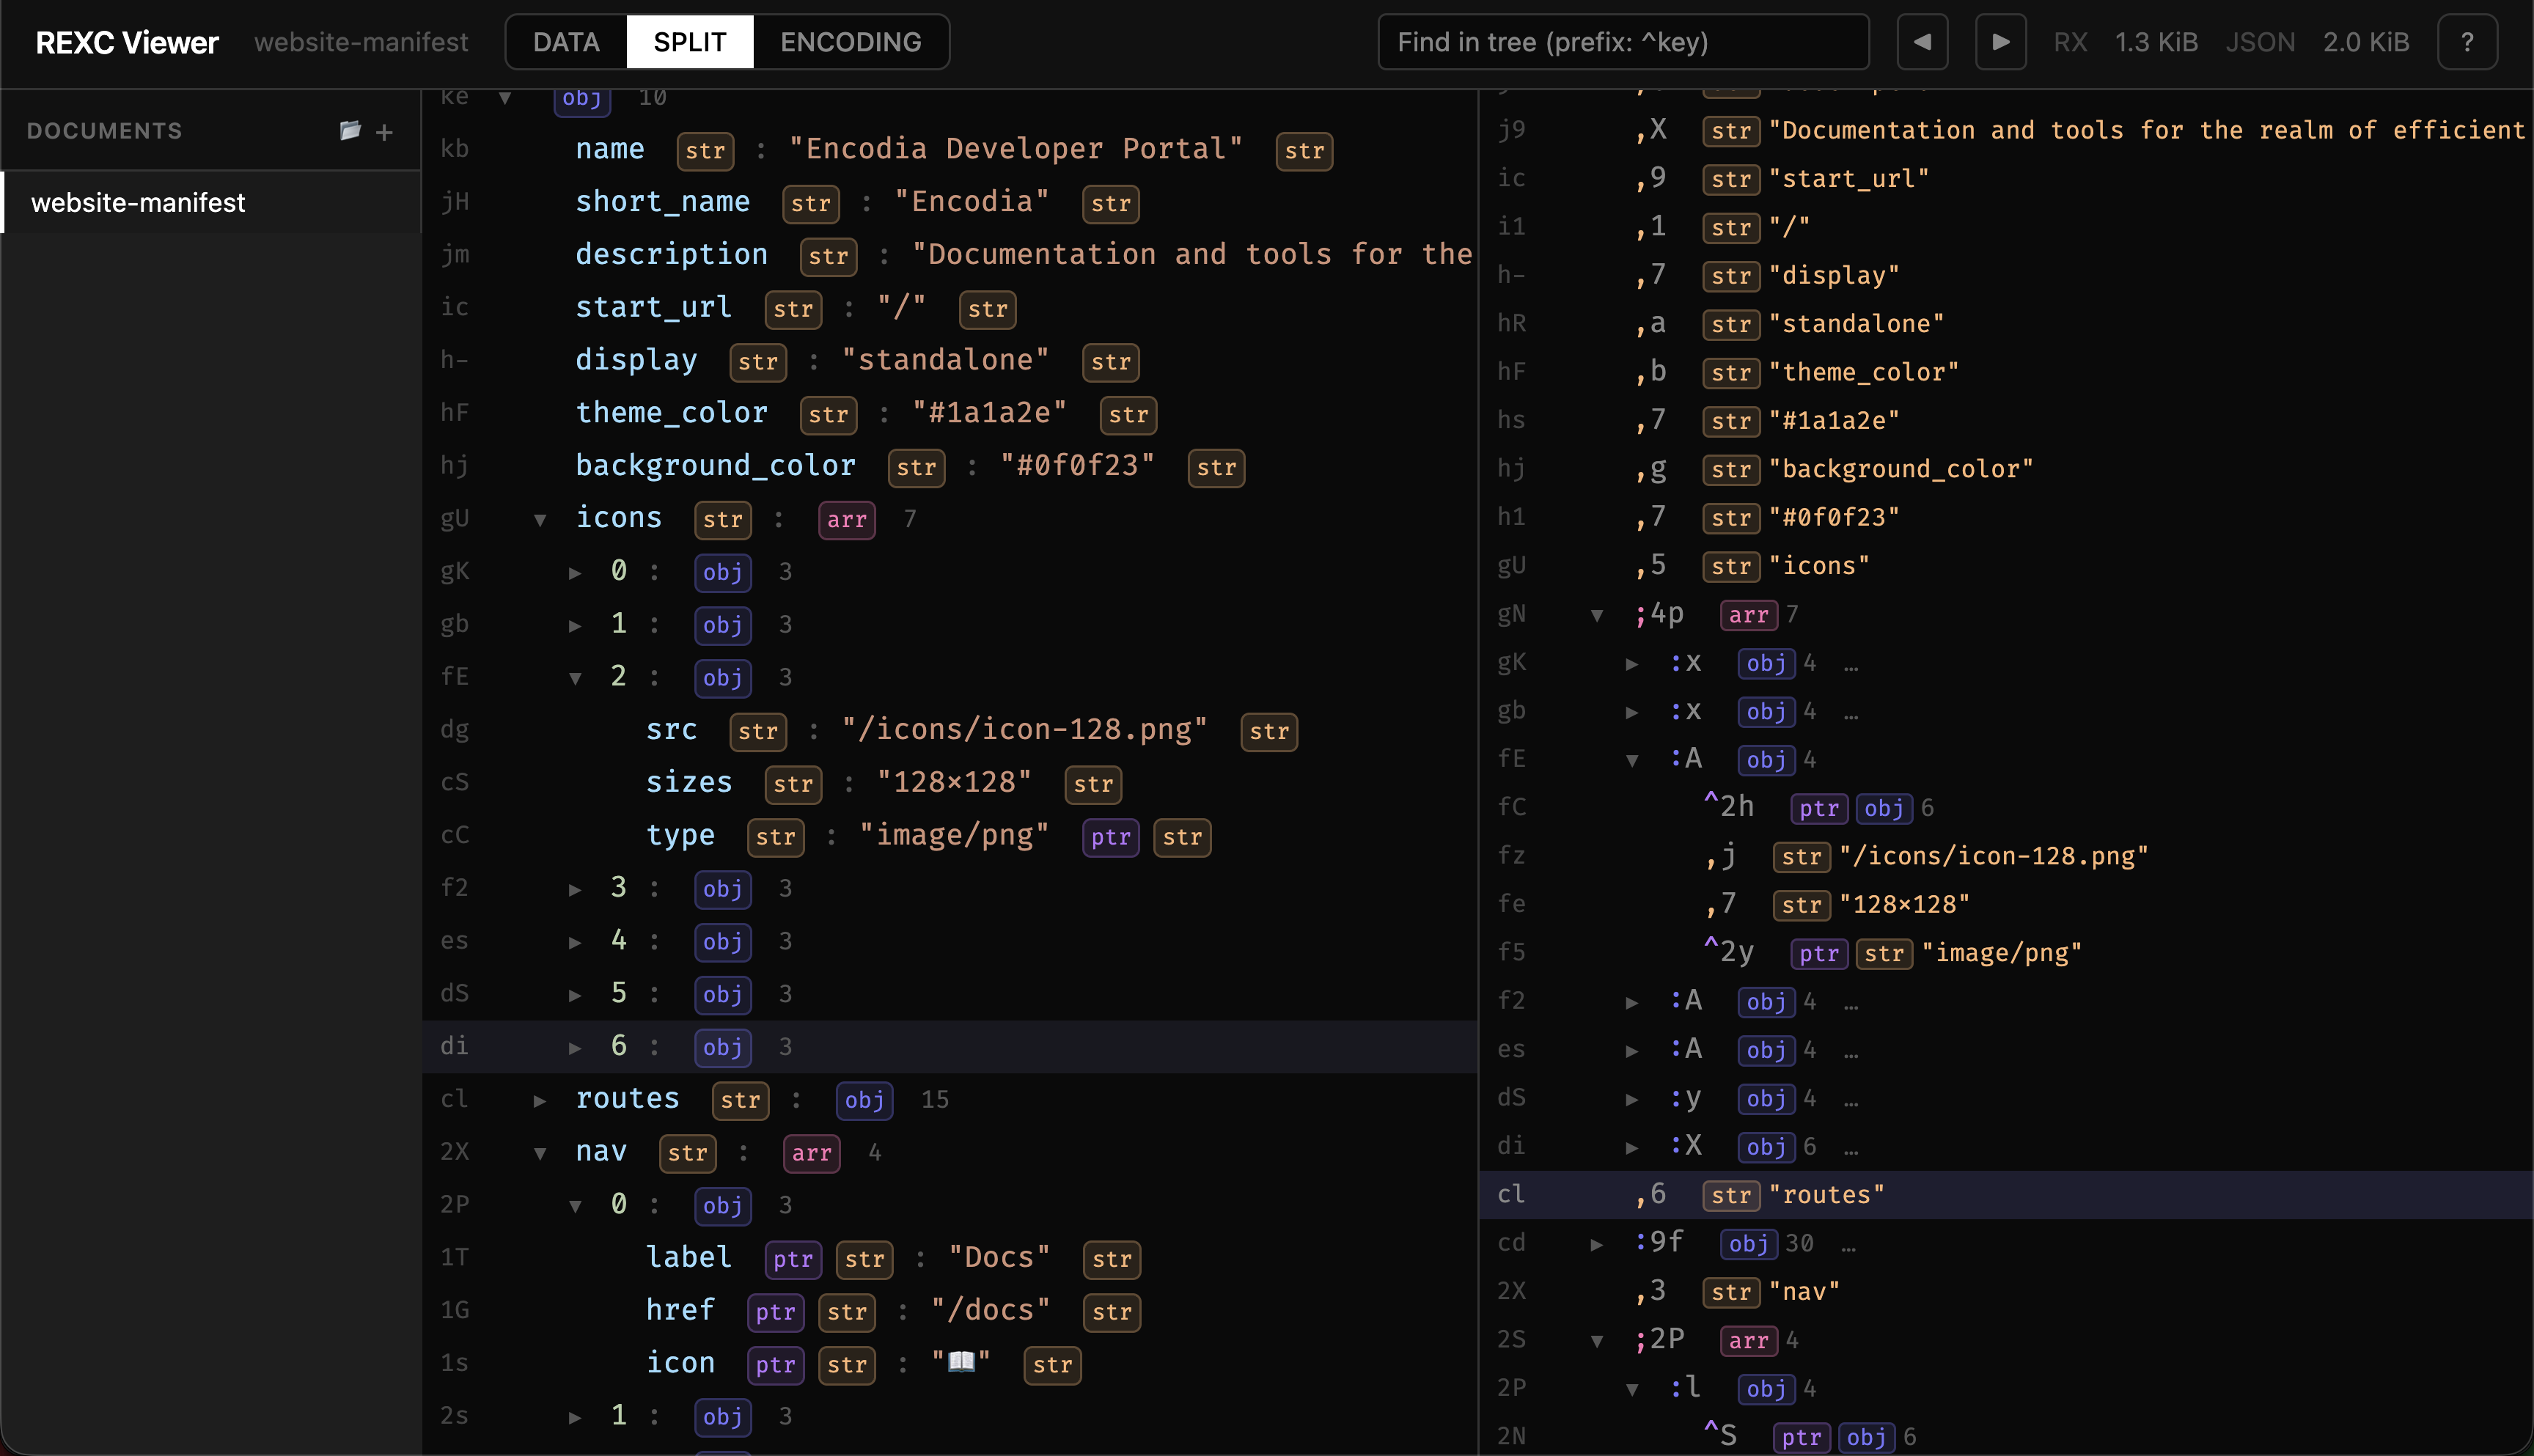
Task: Expand the :9f obj encoding node
Action: (1597, 1244)
